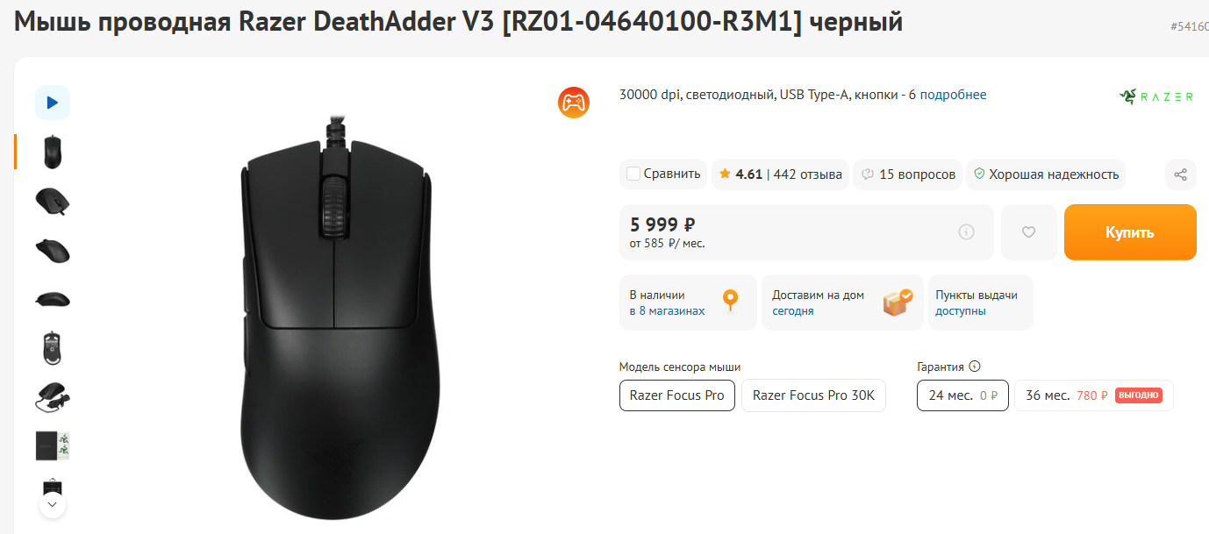Play the product video
The width and height of the screenshot is (1209, 534).
pos(53,103)
